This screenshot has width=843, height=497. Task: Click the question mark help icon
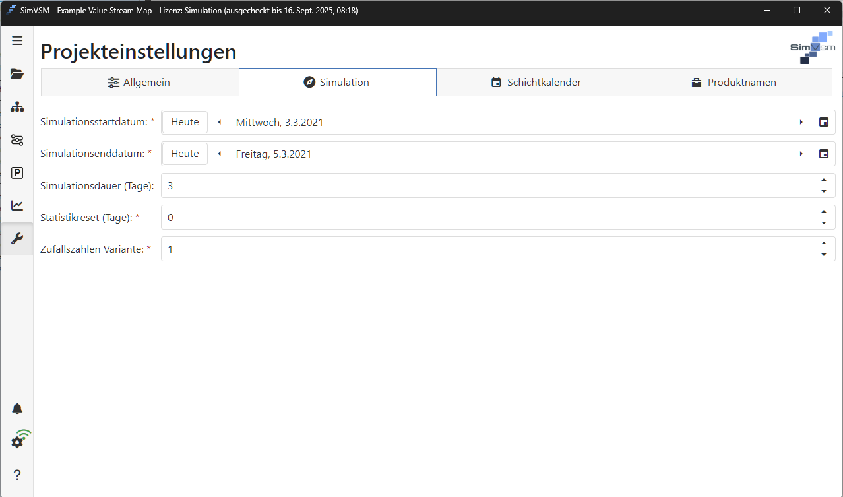click(17, 475)
